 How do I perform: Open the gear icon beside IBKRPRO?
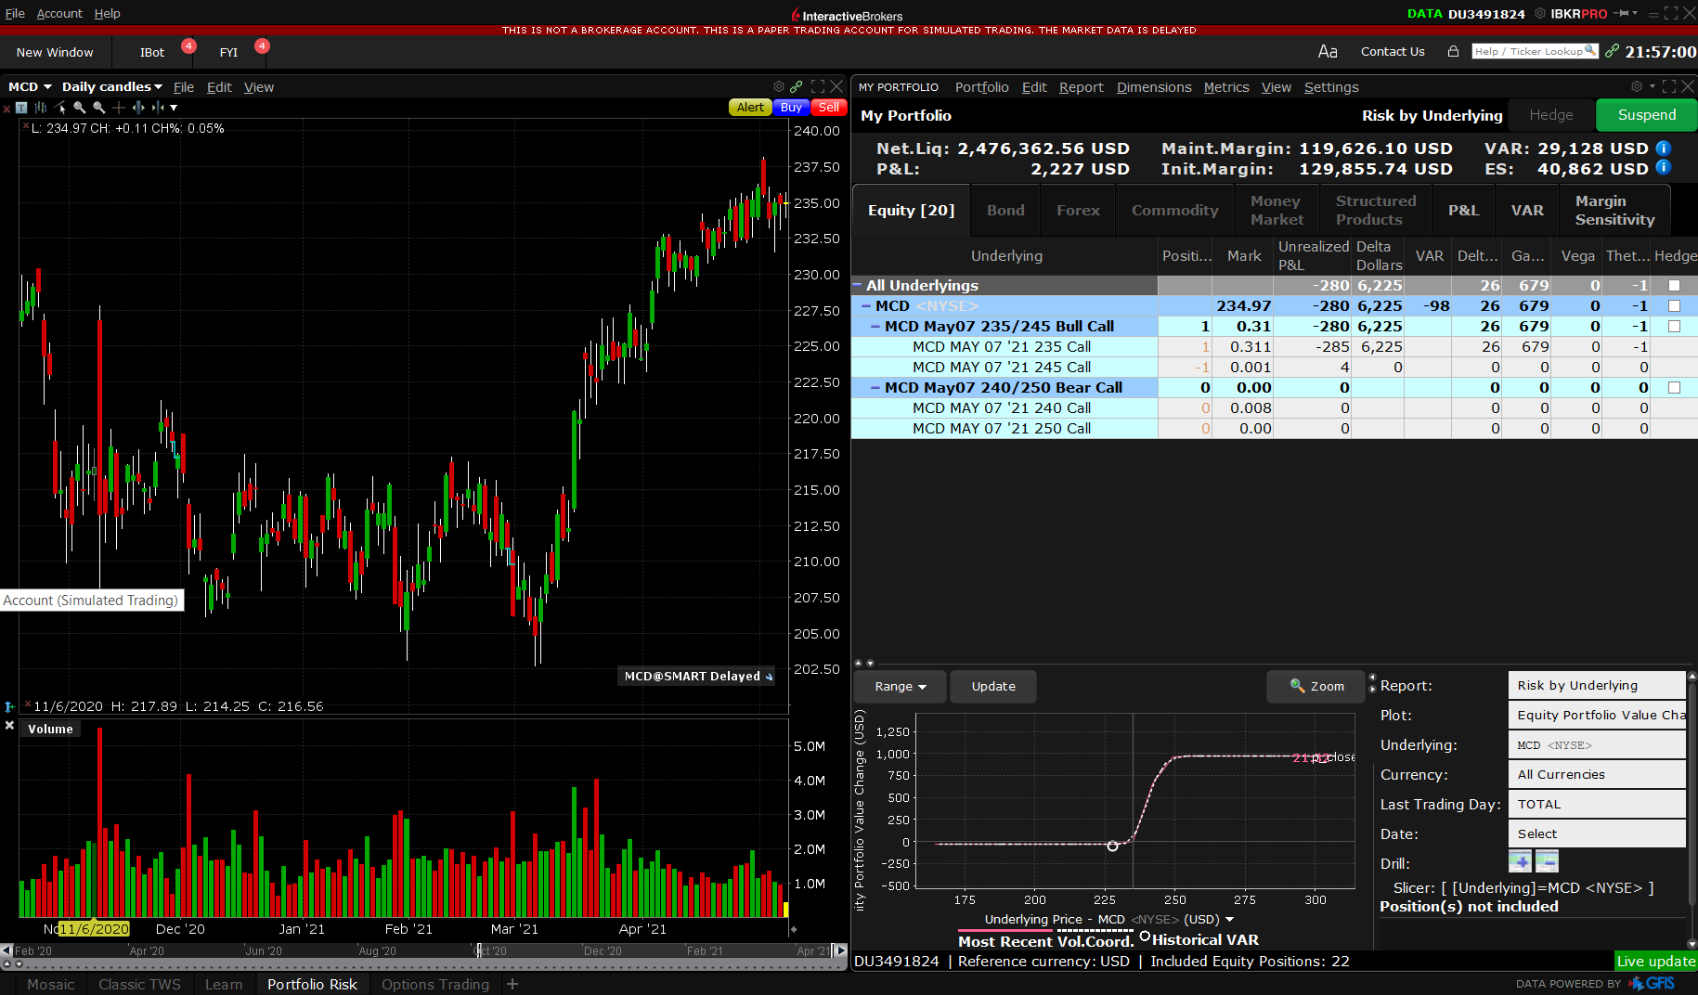click(1540, 13)
